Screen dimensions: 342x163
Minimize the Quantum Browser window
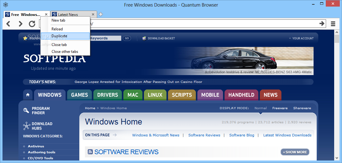point(313,4)
